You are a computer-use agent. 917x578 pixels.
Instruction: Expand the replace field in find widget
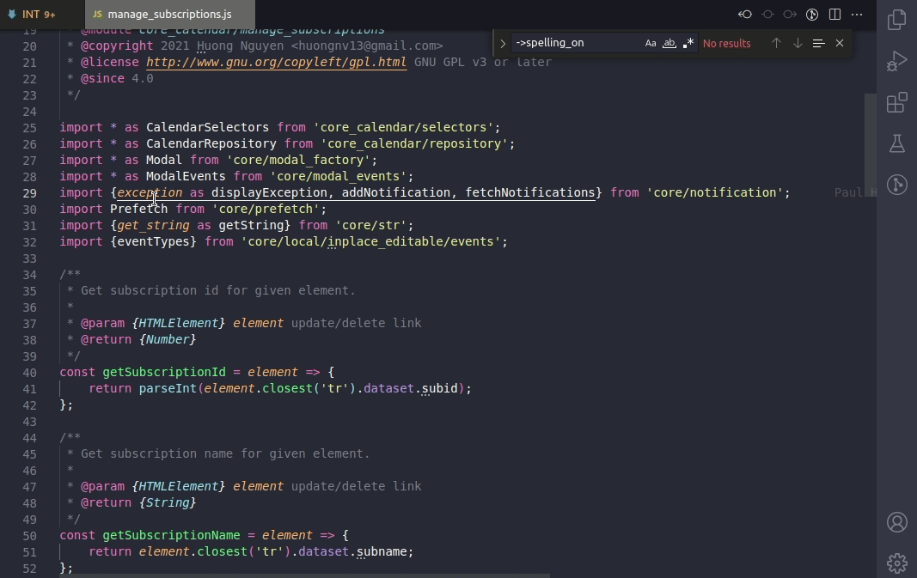pyautogui.click(x=503, y=43)
